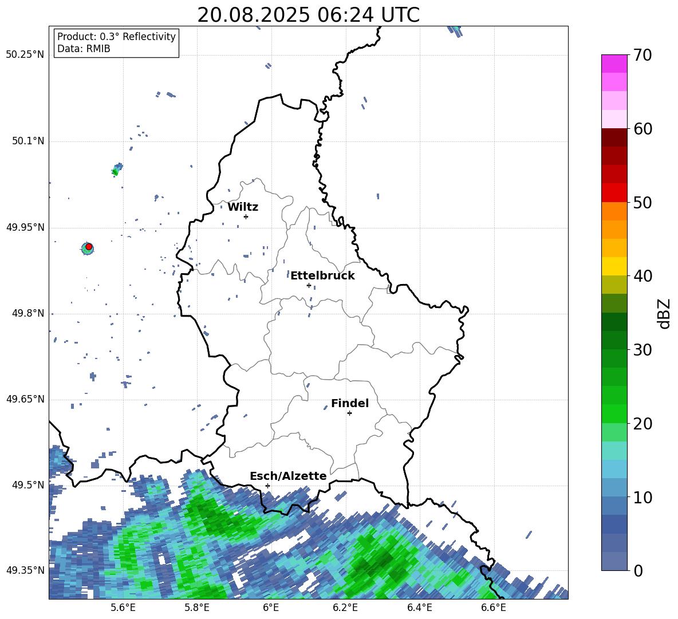
Task: Click the 10 tick on the colorbar
Action: pos(642,497)
